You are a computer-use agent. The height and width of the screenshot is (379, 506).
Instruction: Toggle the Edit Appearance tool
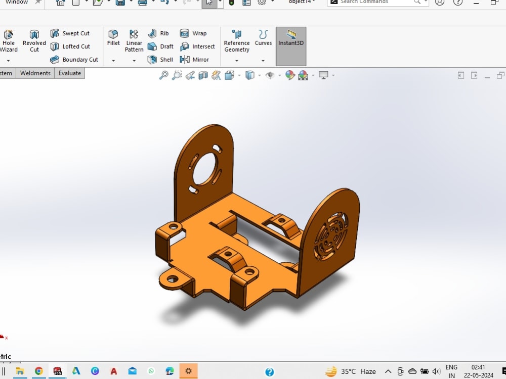pos(290,75)
